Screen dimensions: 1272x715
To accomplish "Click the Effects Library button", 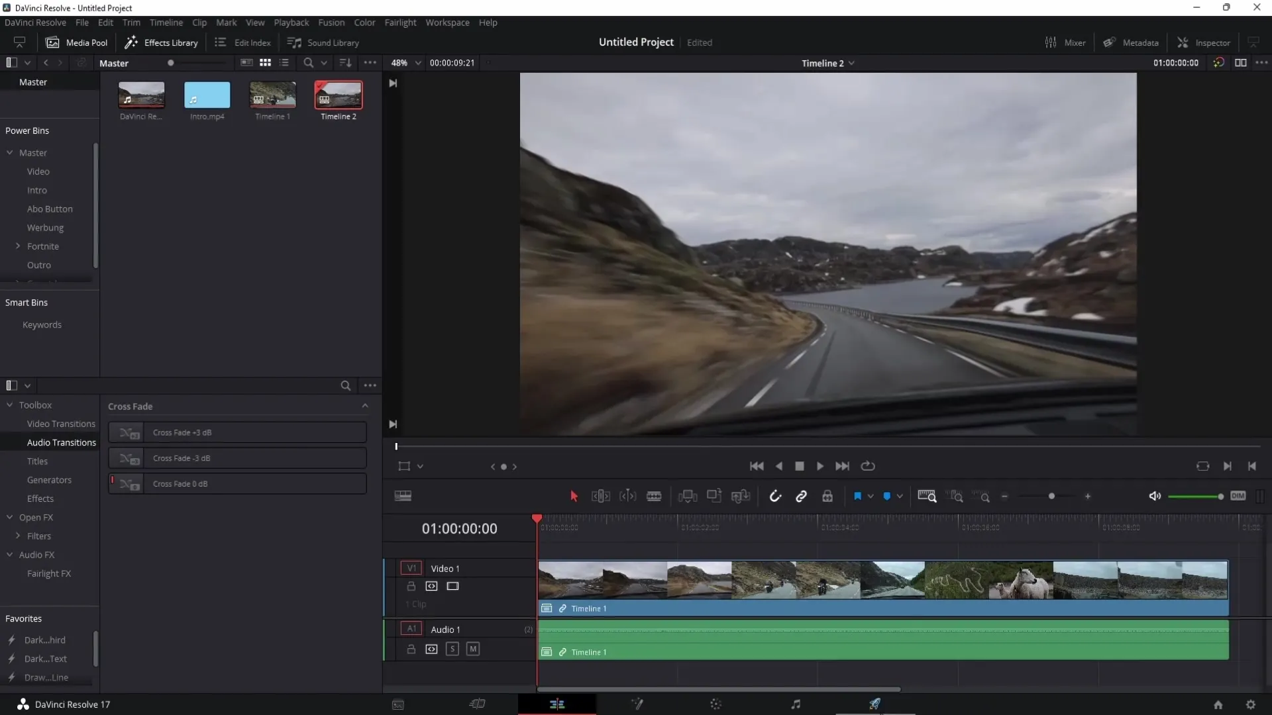I will 161,42.
